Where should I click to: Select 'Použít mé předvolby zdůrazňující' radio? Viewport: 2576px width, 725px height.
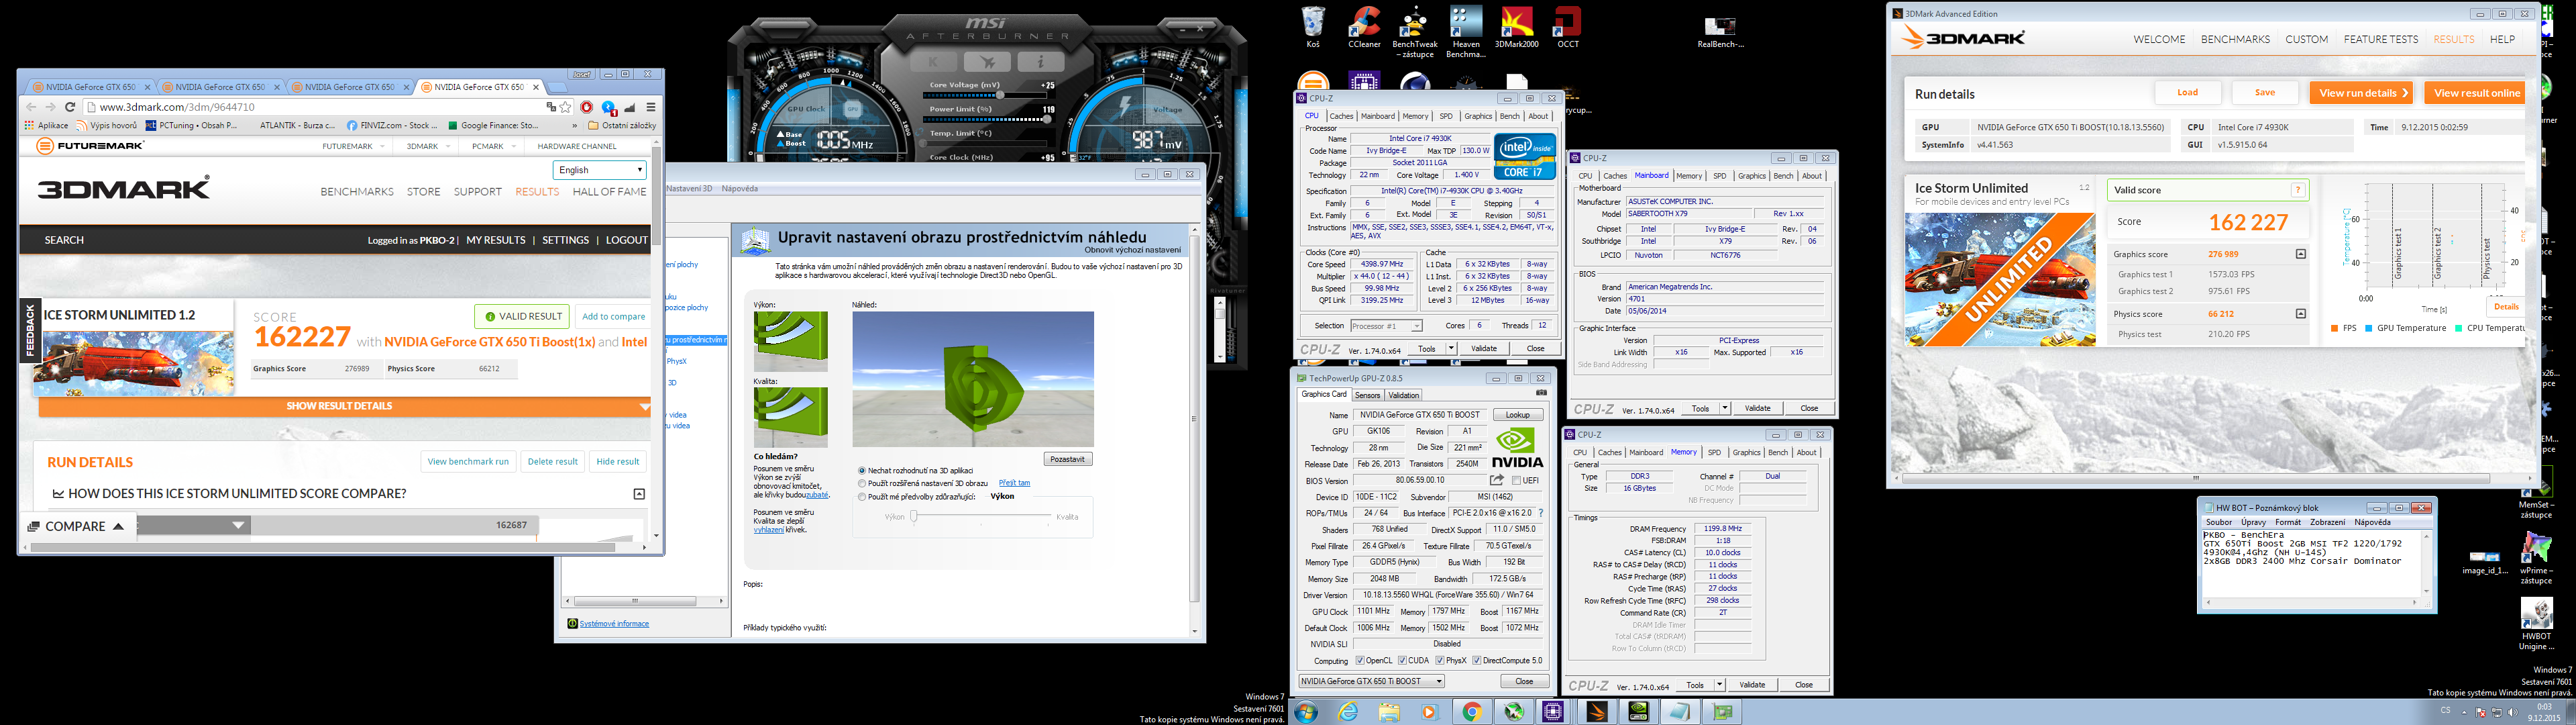click(x=862, y=497)
